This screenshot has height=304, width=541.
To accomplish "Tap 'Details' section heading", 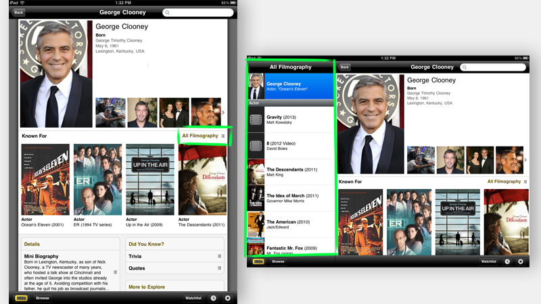I will [x=32, y=244].
